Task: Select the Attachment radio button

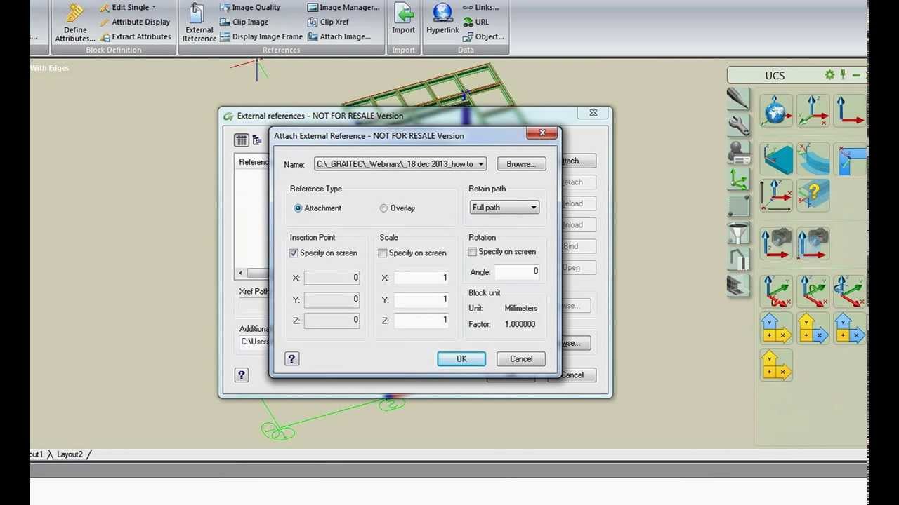Action: pos(298,208)
